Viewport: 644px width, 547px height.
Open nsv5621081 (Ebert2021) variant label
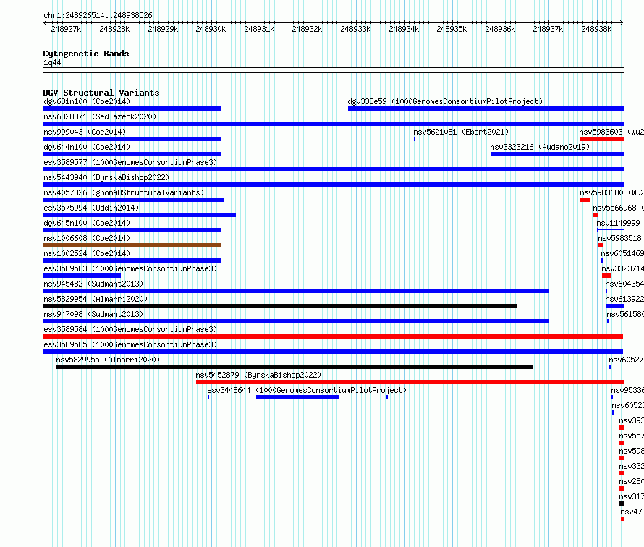pyautogui.click(x=461, y=132)
